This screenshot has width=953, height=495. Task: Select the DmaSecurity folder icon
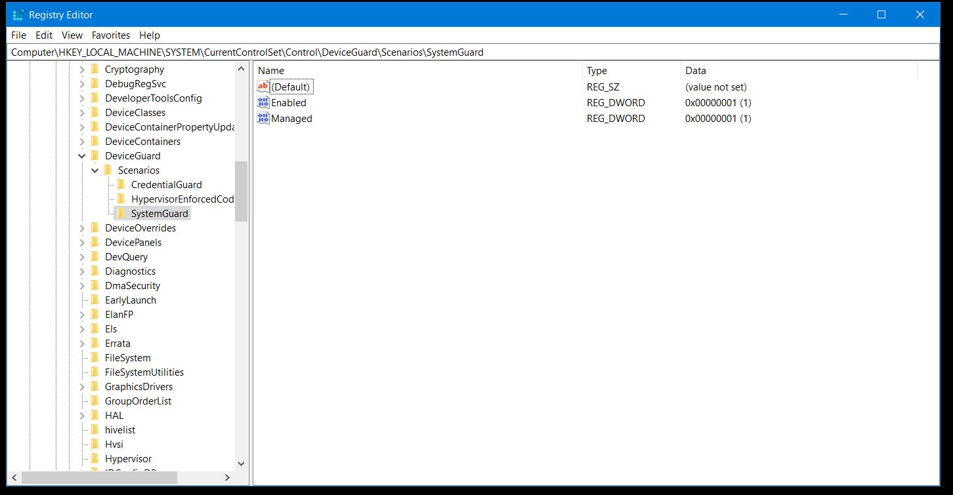coord(95,286)
